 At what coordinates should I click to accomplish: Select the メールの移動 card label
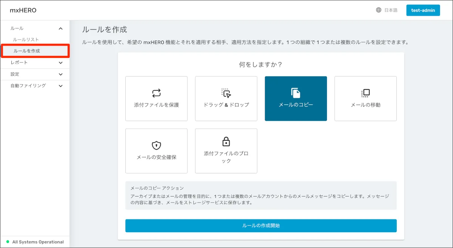(x=365, y=105)
